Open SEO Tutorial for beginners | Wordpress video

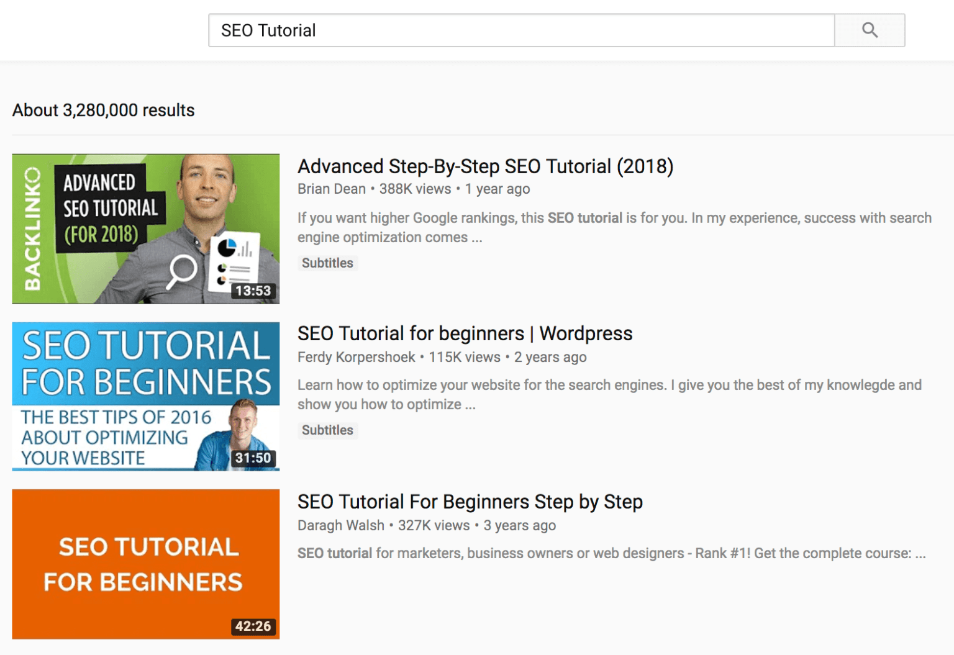[465, 333]
